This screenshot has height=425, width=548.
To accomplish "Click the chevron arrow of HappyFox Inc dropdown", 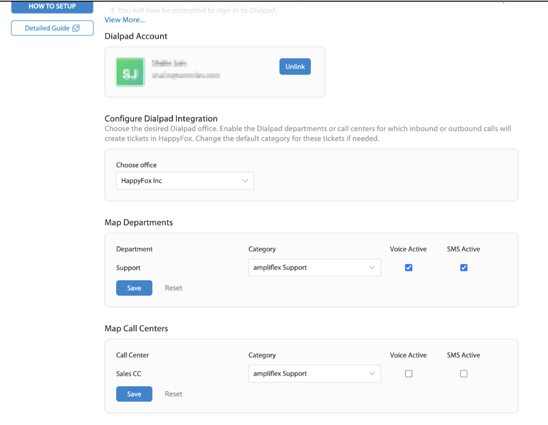I will pos(245,181).
